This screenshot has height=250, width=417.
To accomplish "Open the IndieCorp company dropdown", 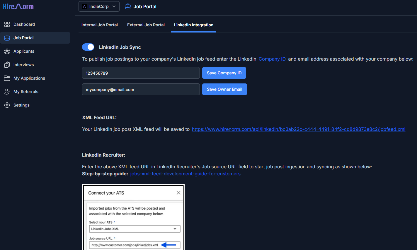I will pos(99,6).
